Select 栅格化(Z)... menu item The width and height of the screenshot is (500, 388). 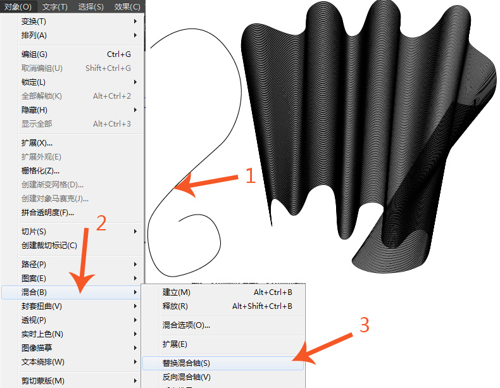pos(41,171)
